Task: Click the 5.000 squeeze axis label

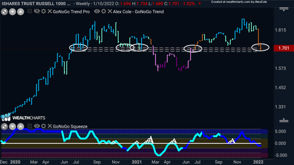Action: [x=281, y=131]
